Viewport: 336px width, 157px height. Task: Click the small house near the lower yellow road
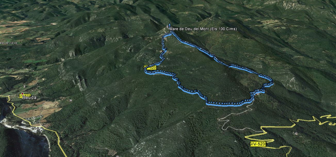[x=296, y=133]
